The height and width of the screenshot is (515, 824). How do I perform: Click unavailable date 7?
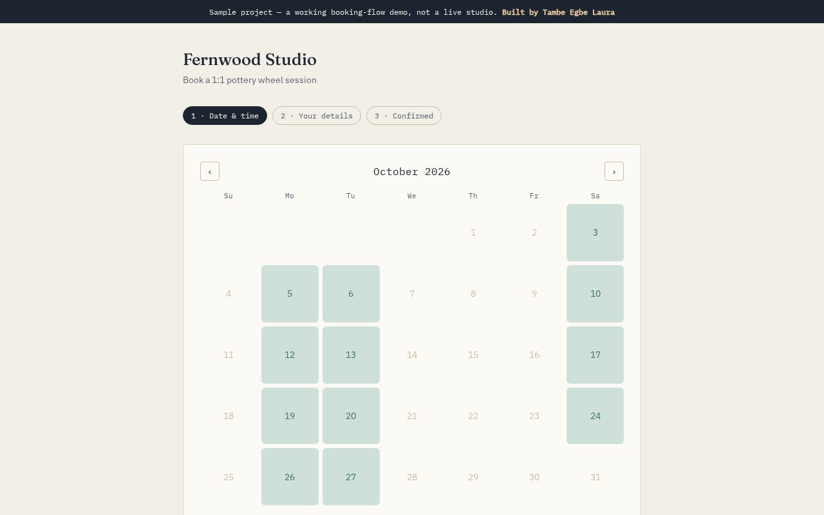[412, 294]
